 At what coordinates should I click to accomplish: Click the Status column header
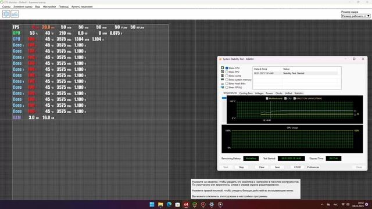(286, 69)
